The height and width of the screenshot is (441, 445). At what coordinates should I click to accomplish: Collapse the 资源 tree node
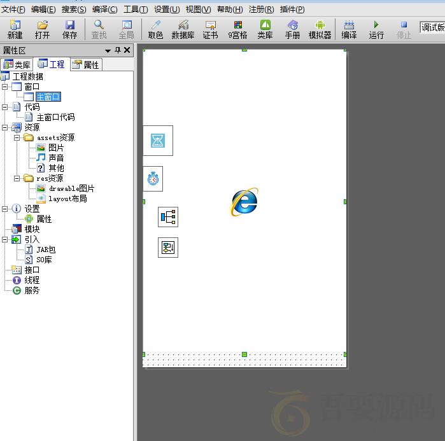[x=4, y=128]
